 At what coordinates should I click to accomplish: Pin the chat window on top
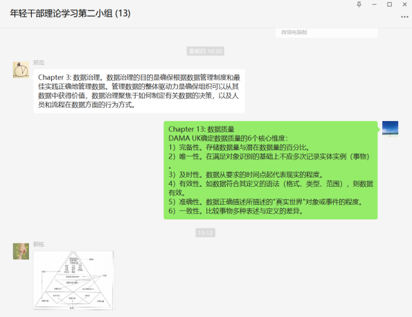click(x=359, y=4)
